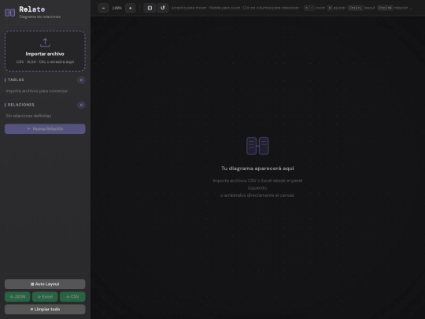Click the Relate logo icon
This screenshot has width=425, height=319.
point(10,13)
